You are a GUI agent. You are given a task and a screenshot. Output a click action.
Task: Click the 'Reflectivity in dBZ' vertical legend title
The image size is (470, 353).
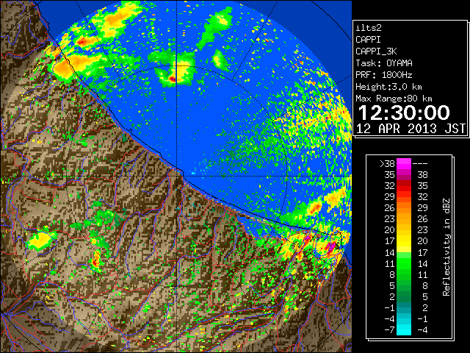(446, 247)
